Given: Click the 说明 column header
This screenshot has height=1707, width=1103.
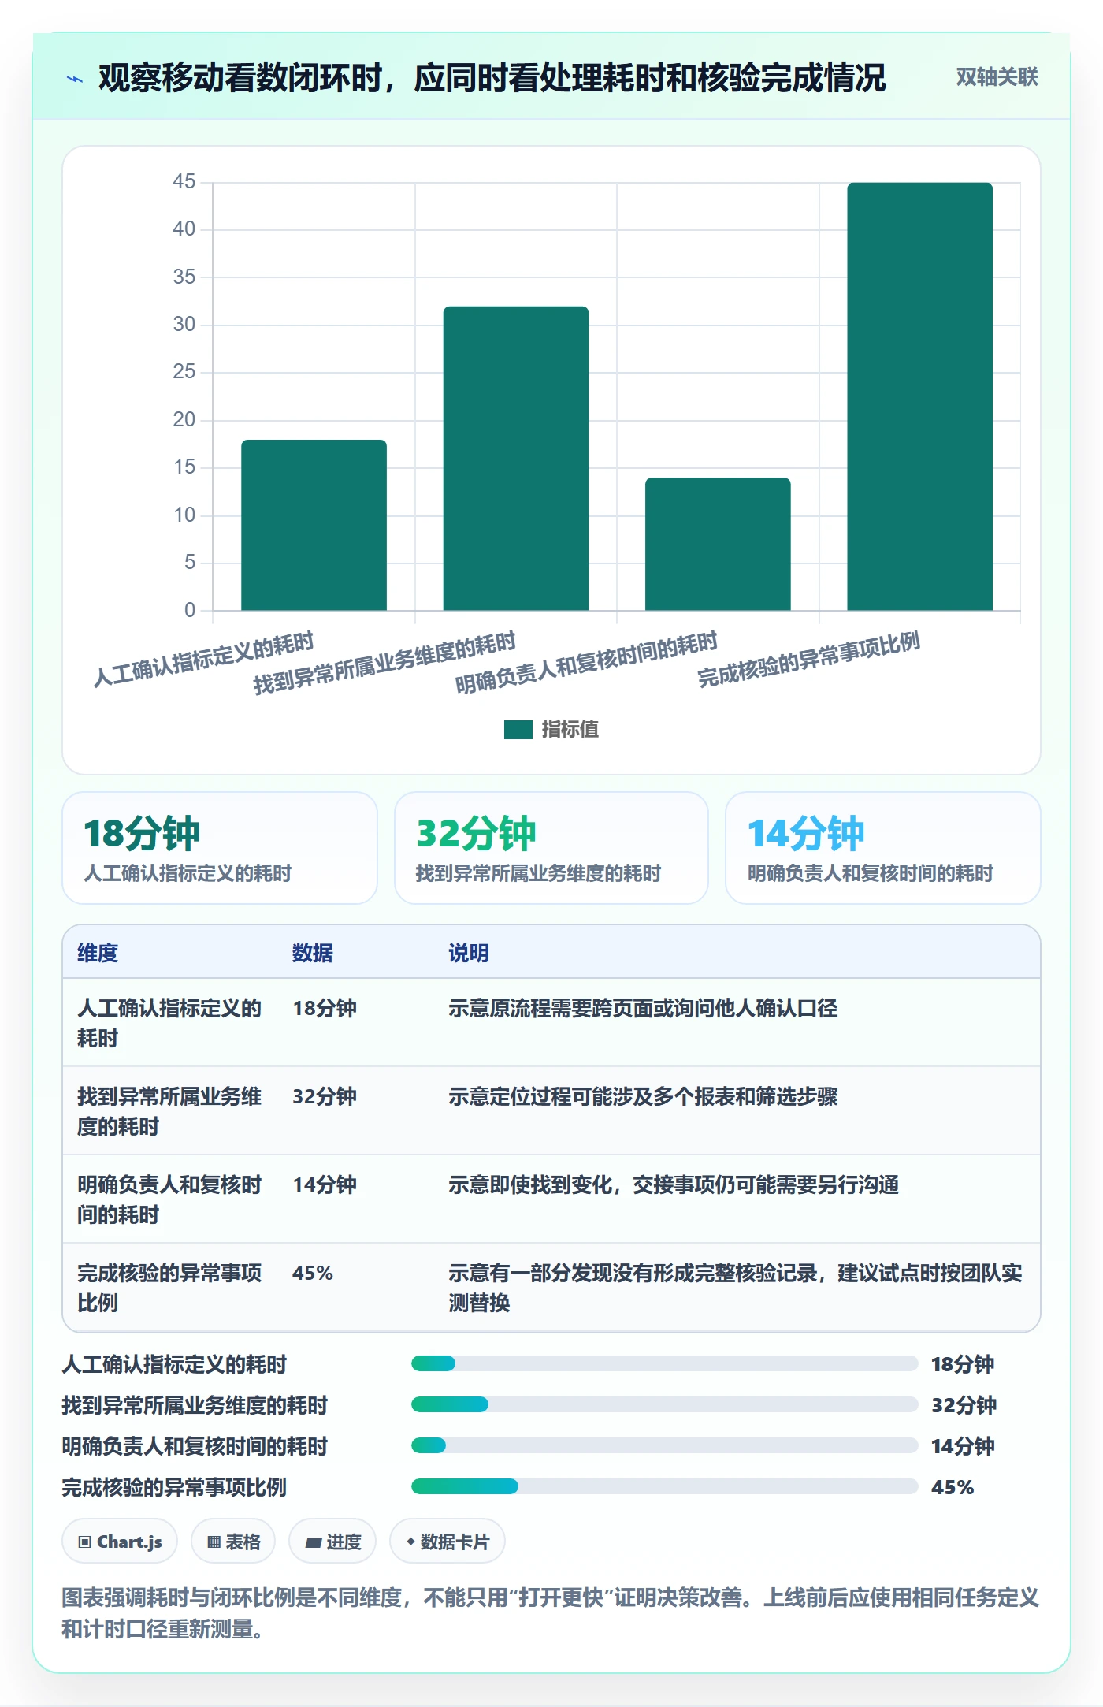Looking at the screenshot, I should pyautogui.click(x=469, y=953).
